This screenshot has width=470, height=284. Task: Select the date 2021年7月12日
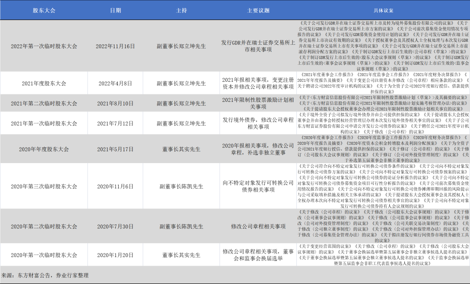(x=115, y=123)
